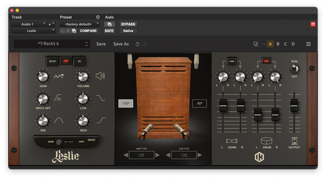Click the drum rotor icon
This screenshot has width=326, height=179.
coord(266,141)
